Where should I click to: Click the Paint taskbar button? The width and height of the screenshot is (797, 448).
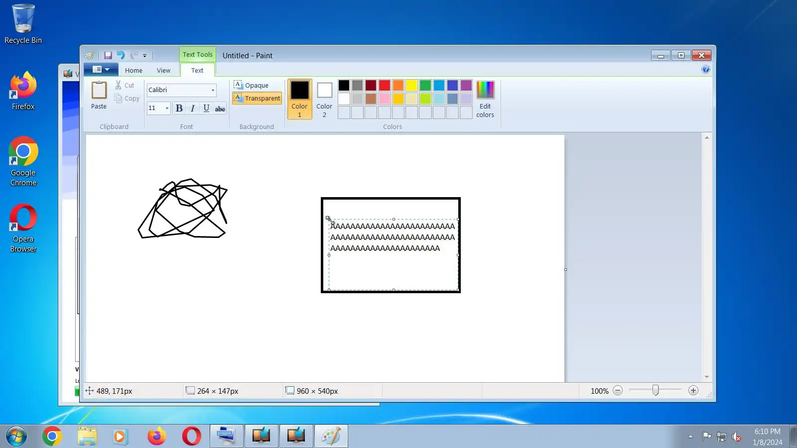point(331,437)
